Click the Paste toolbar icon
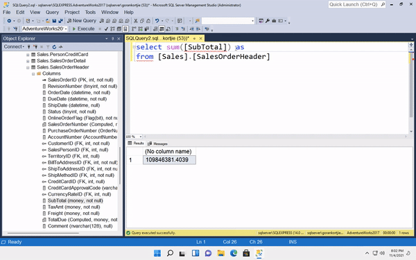Screen dimensions: 416x260 point(148,21)
